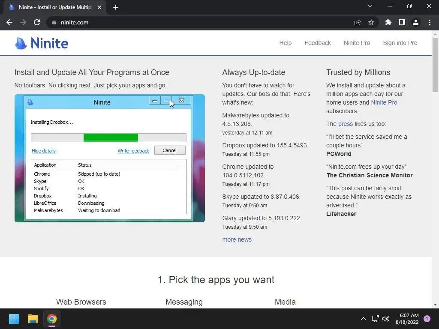The width and height of the screenshot is (439, 329).
Task: Click the browser forward arrow
Action: tap(23, 22)
